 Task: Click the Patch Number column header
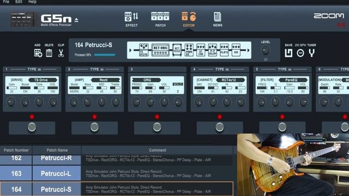[x=16, y=150]
